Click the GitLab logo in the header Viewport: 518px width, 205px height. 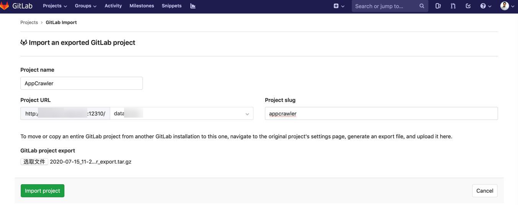coord(16,6)
